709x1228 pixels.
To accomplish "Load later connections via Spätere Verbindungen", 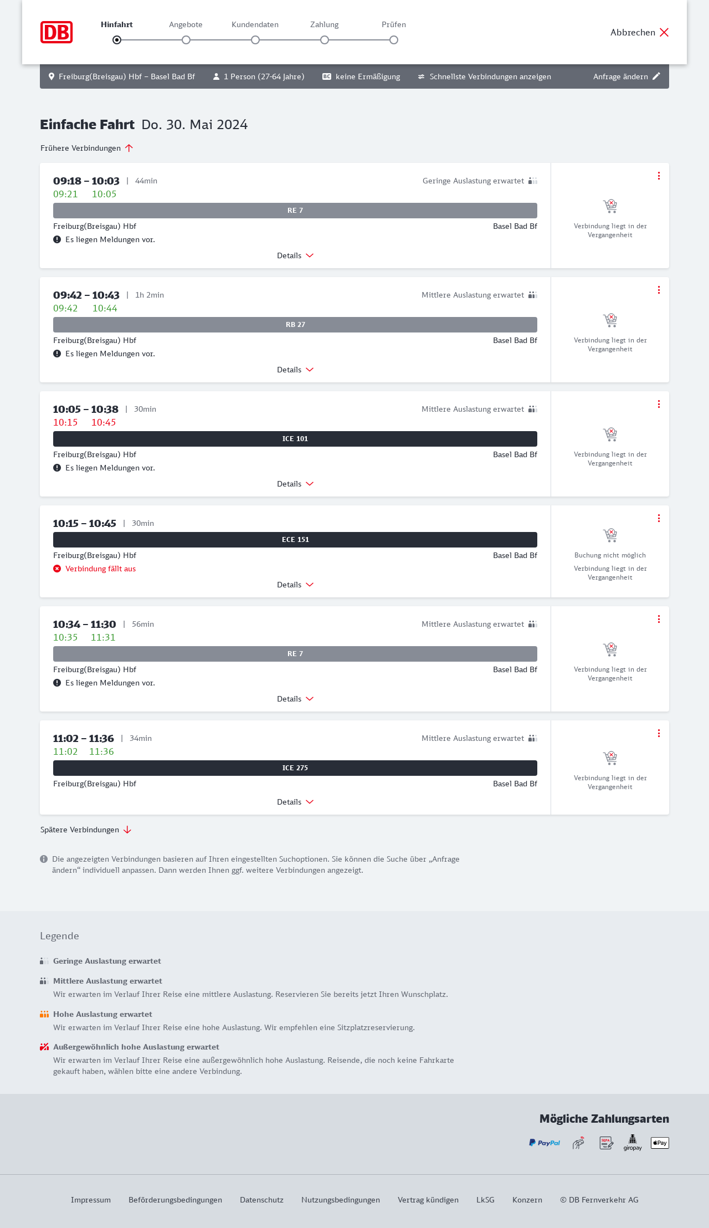I will [x=85, y=830].
